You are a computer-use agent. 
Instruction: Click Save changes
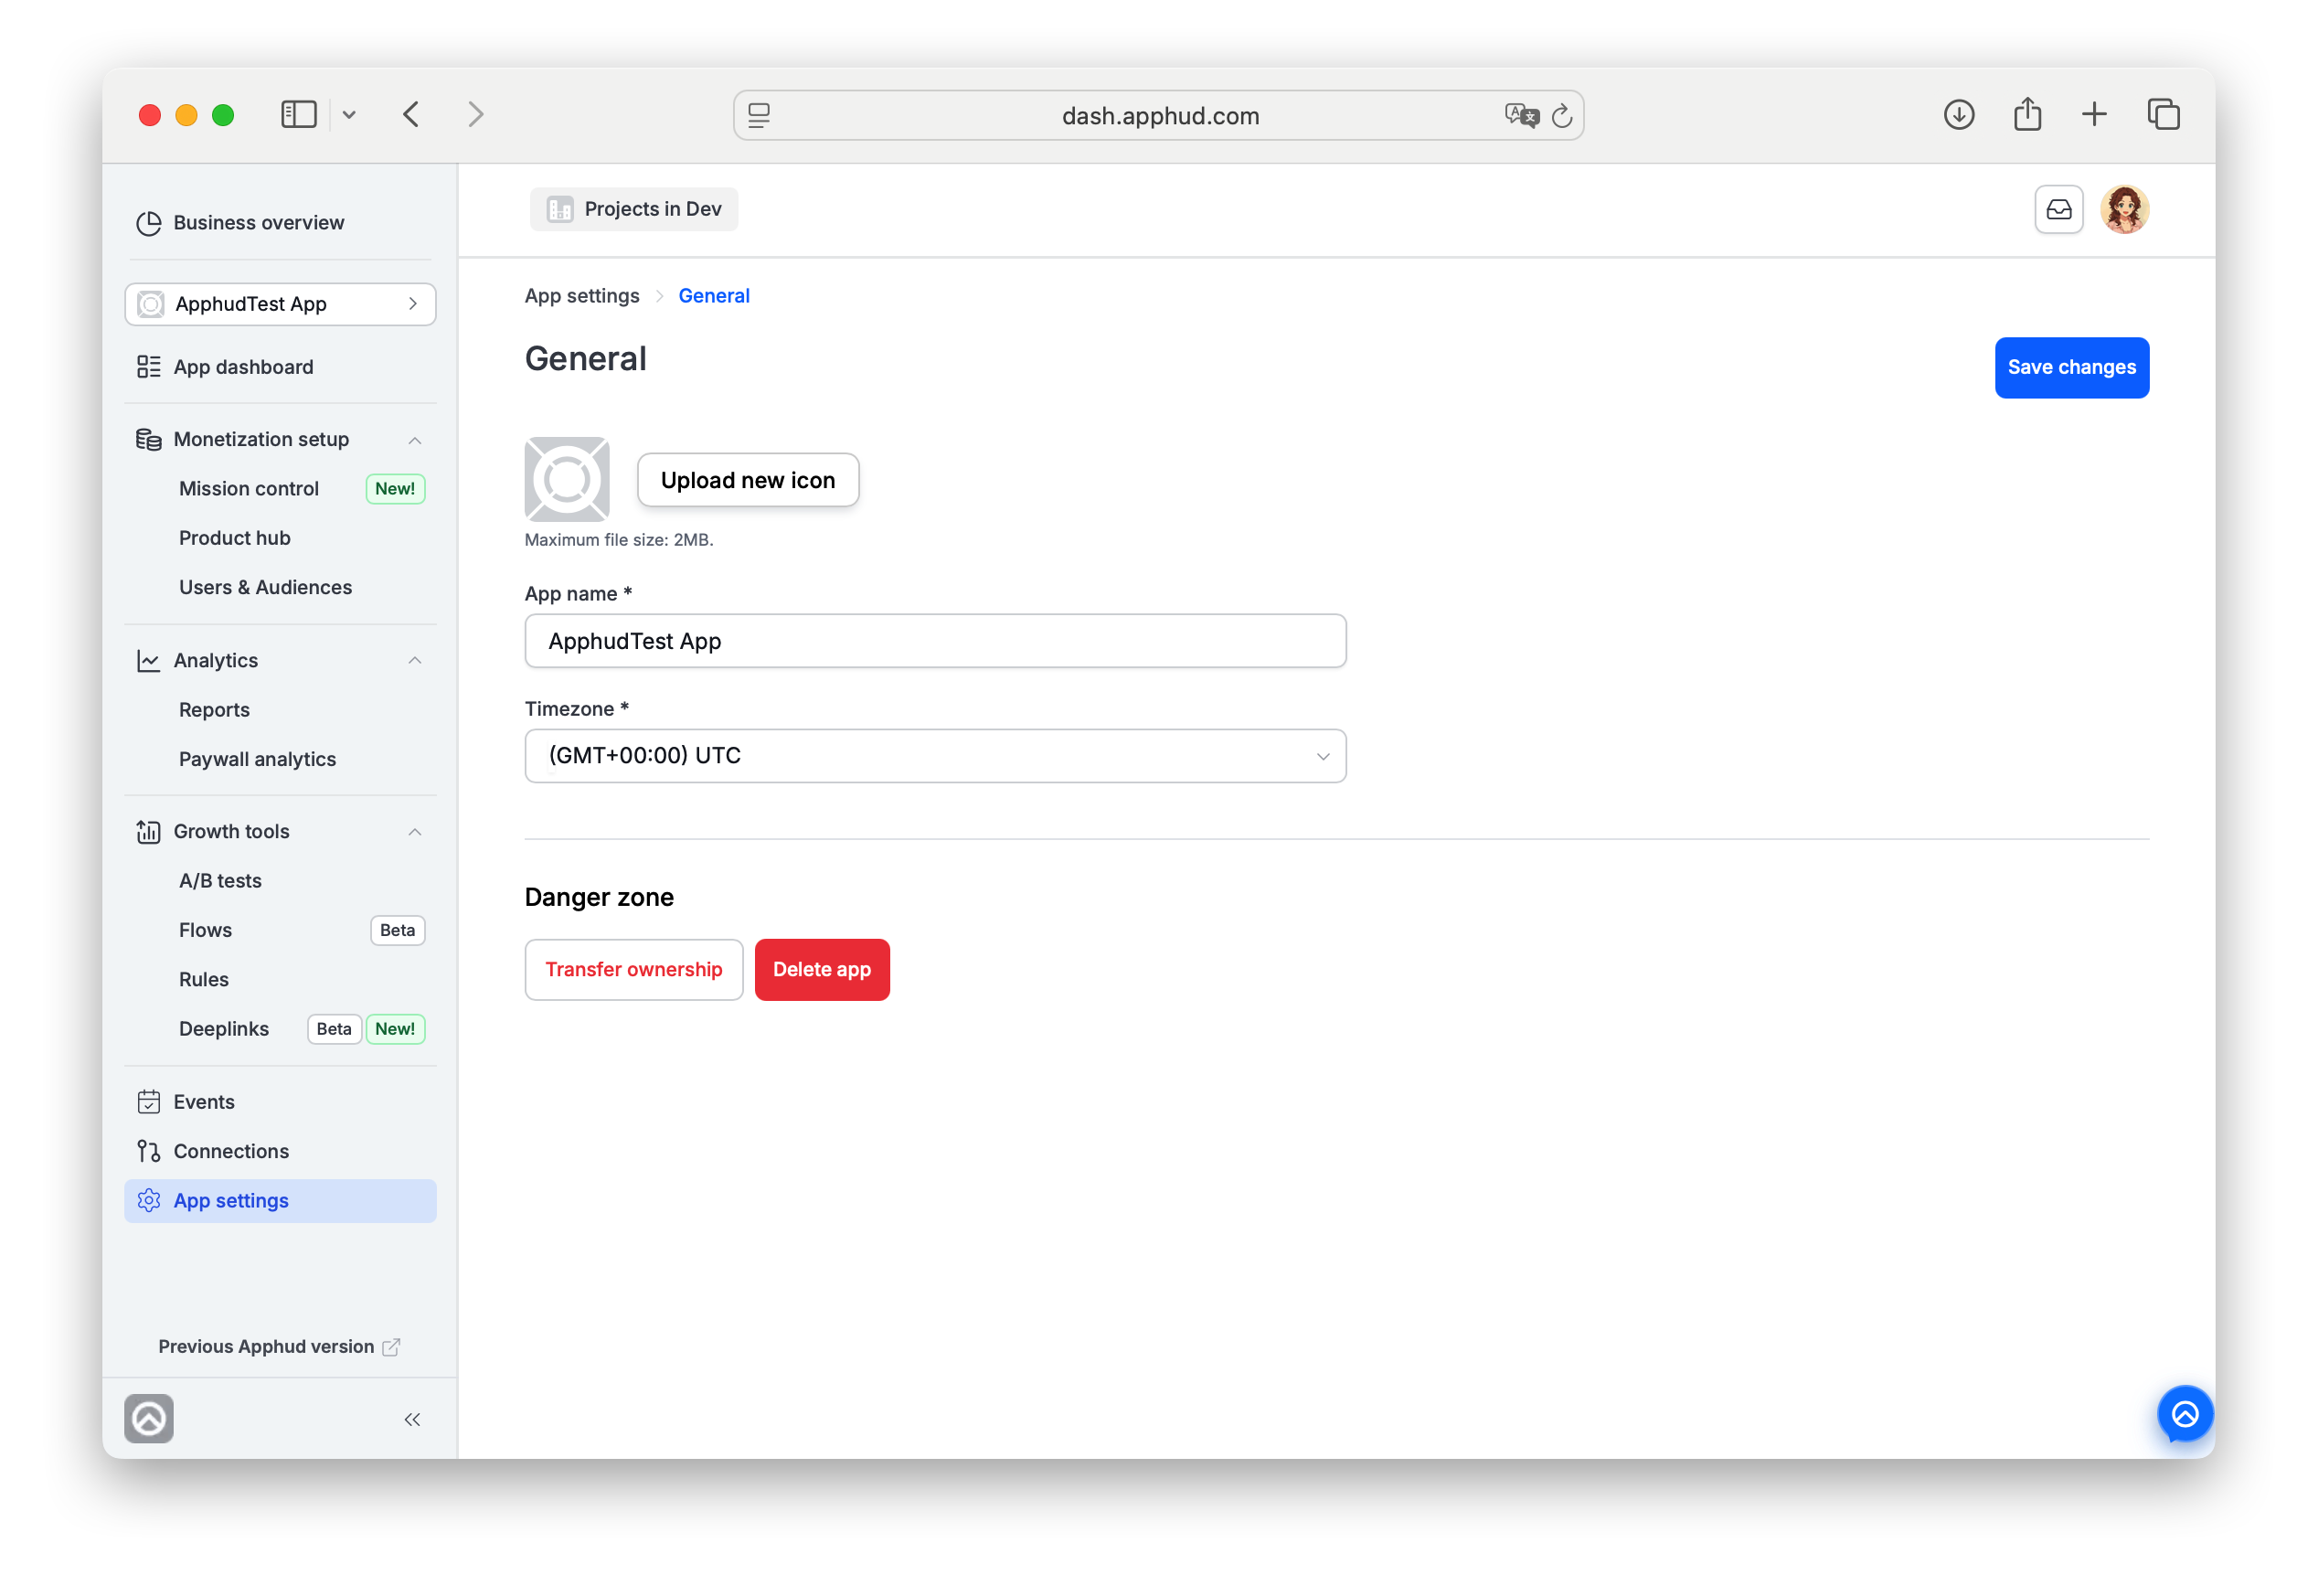(2071, 367)
